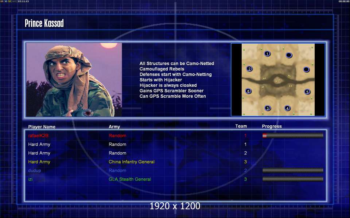The width and height of the screenshot is (350, 218).
Task: Click the Army column header
Action: click(114, 126)
